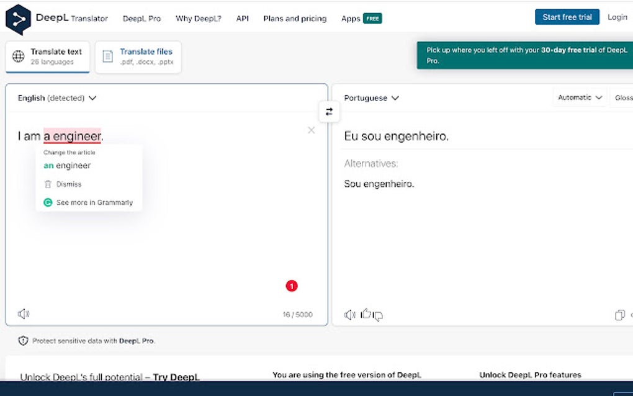The height and width of the screenshot is (396, 633).
Task: Switch to Translate files tab
Action: [138, 56]
